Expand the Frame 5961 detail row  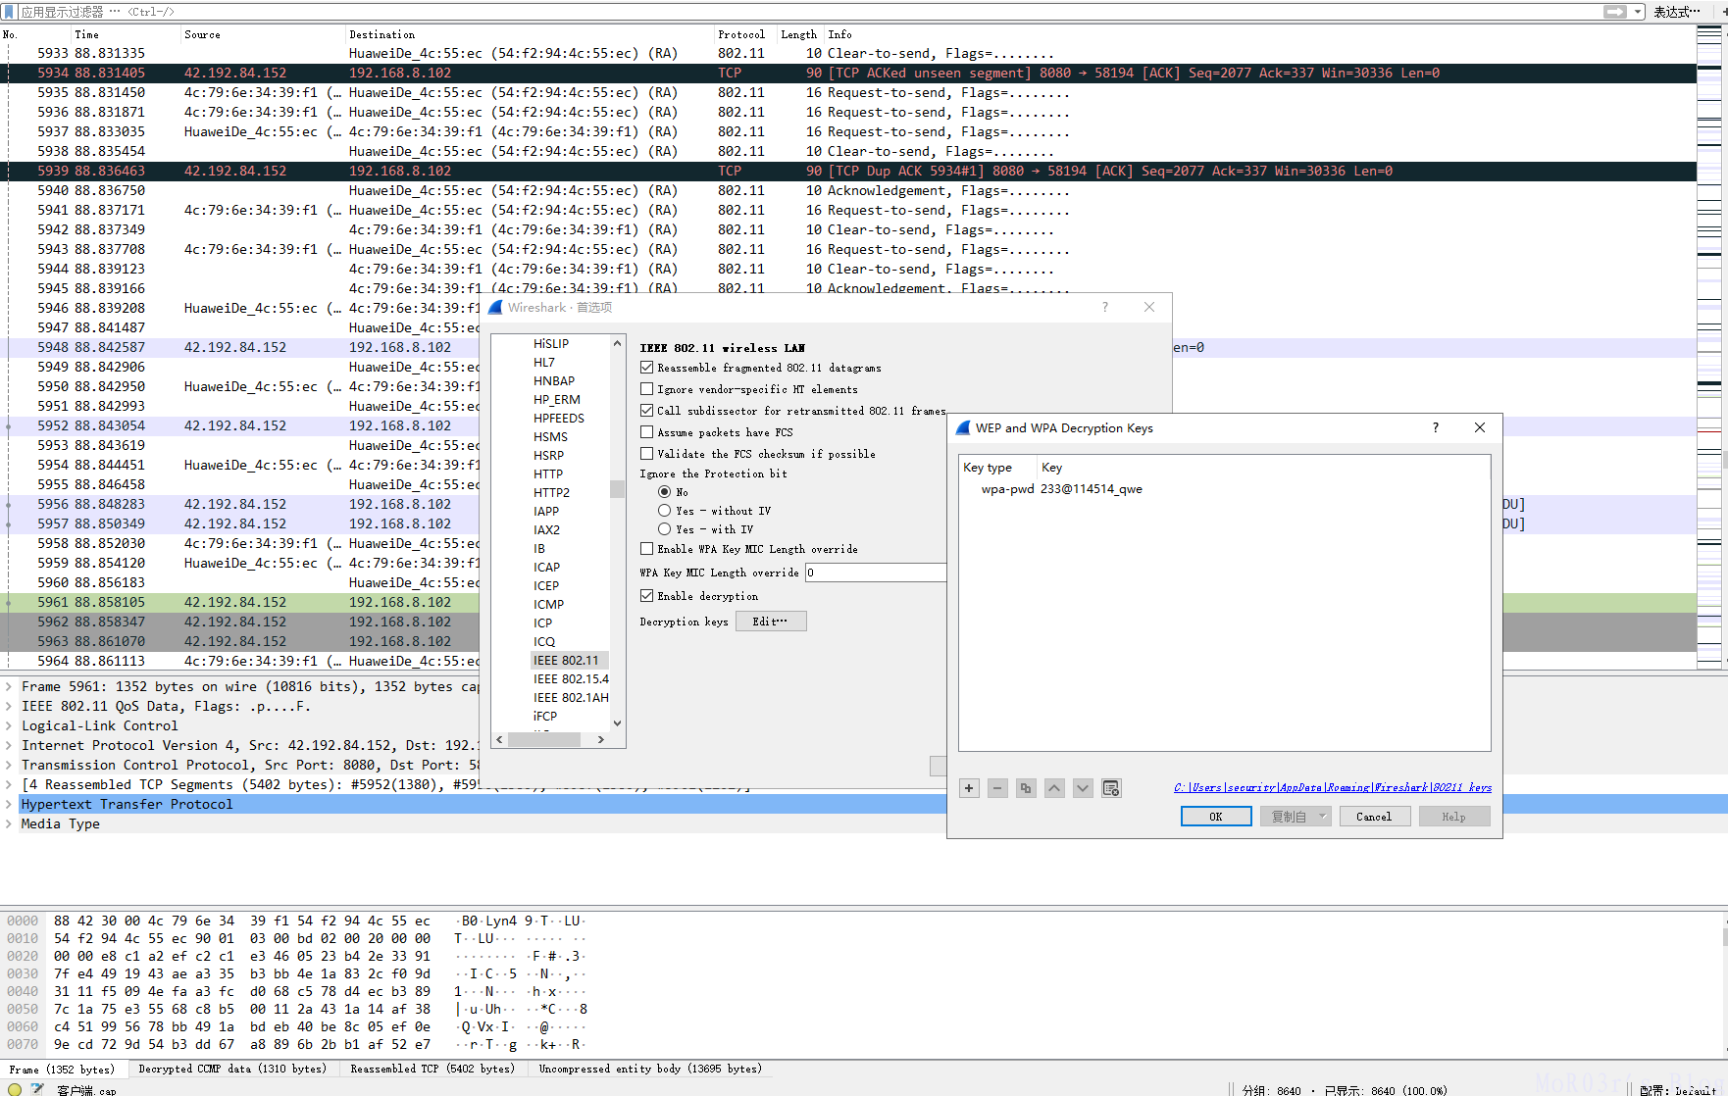[9, 687]
